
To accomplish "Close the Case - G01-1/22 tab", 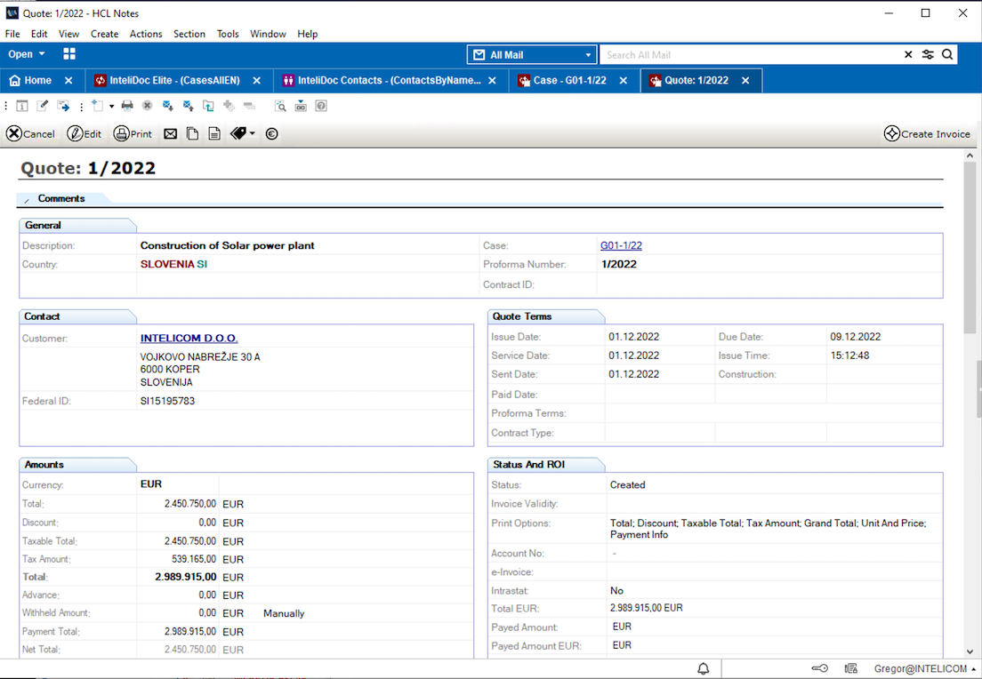I will coord(624,81).
